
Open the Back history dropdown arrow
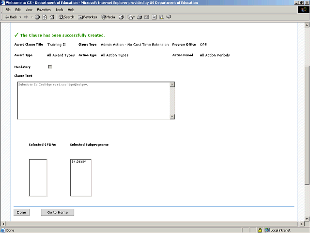point(20,17)
